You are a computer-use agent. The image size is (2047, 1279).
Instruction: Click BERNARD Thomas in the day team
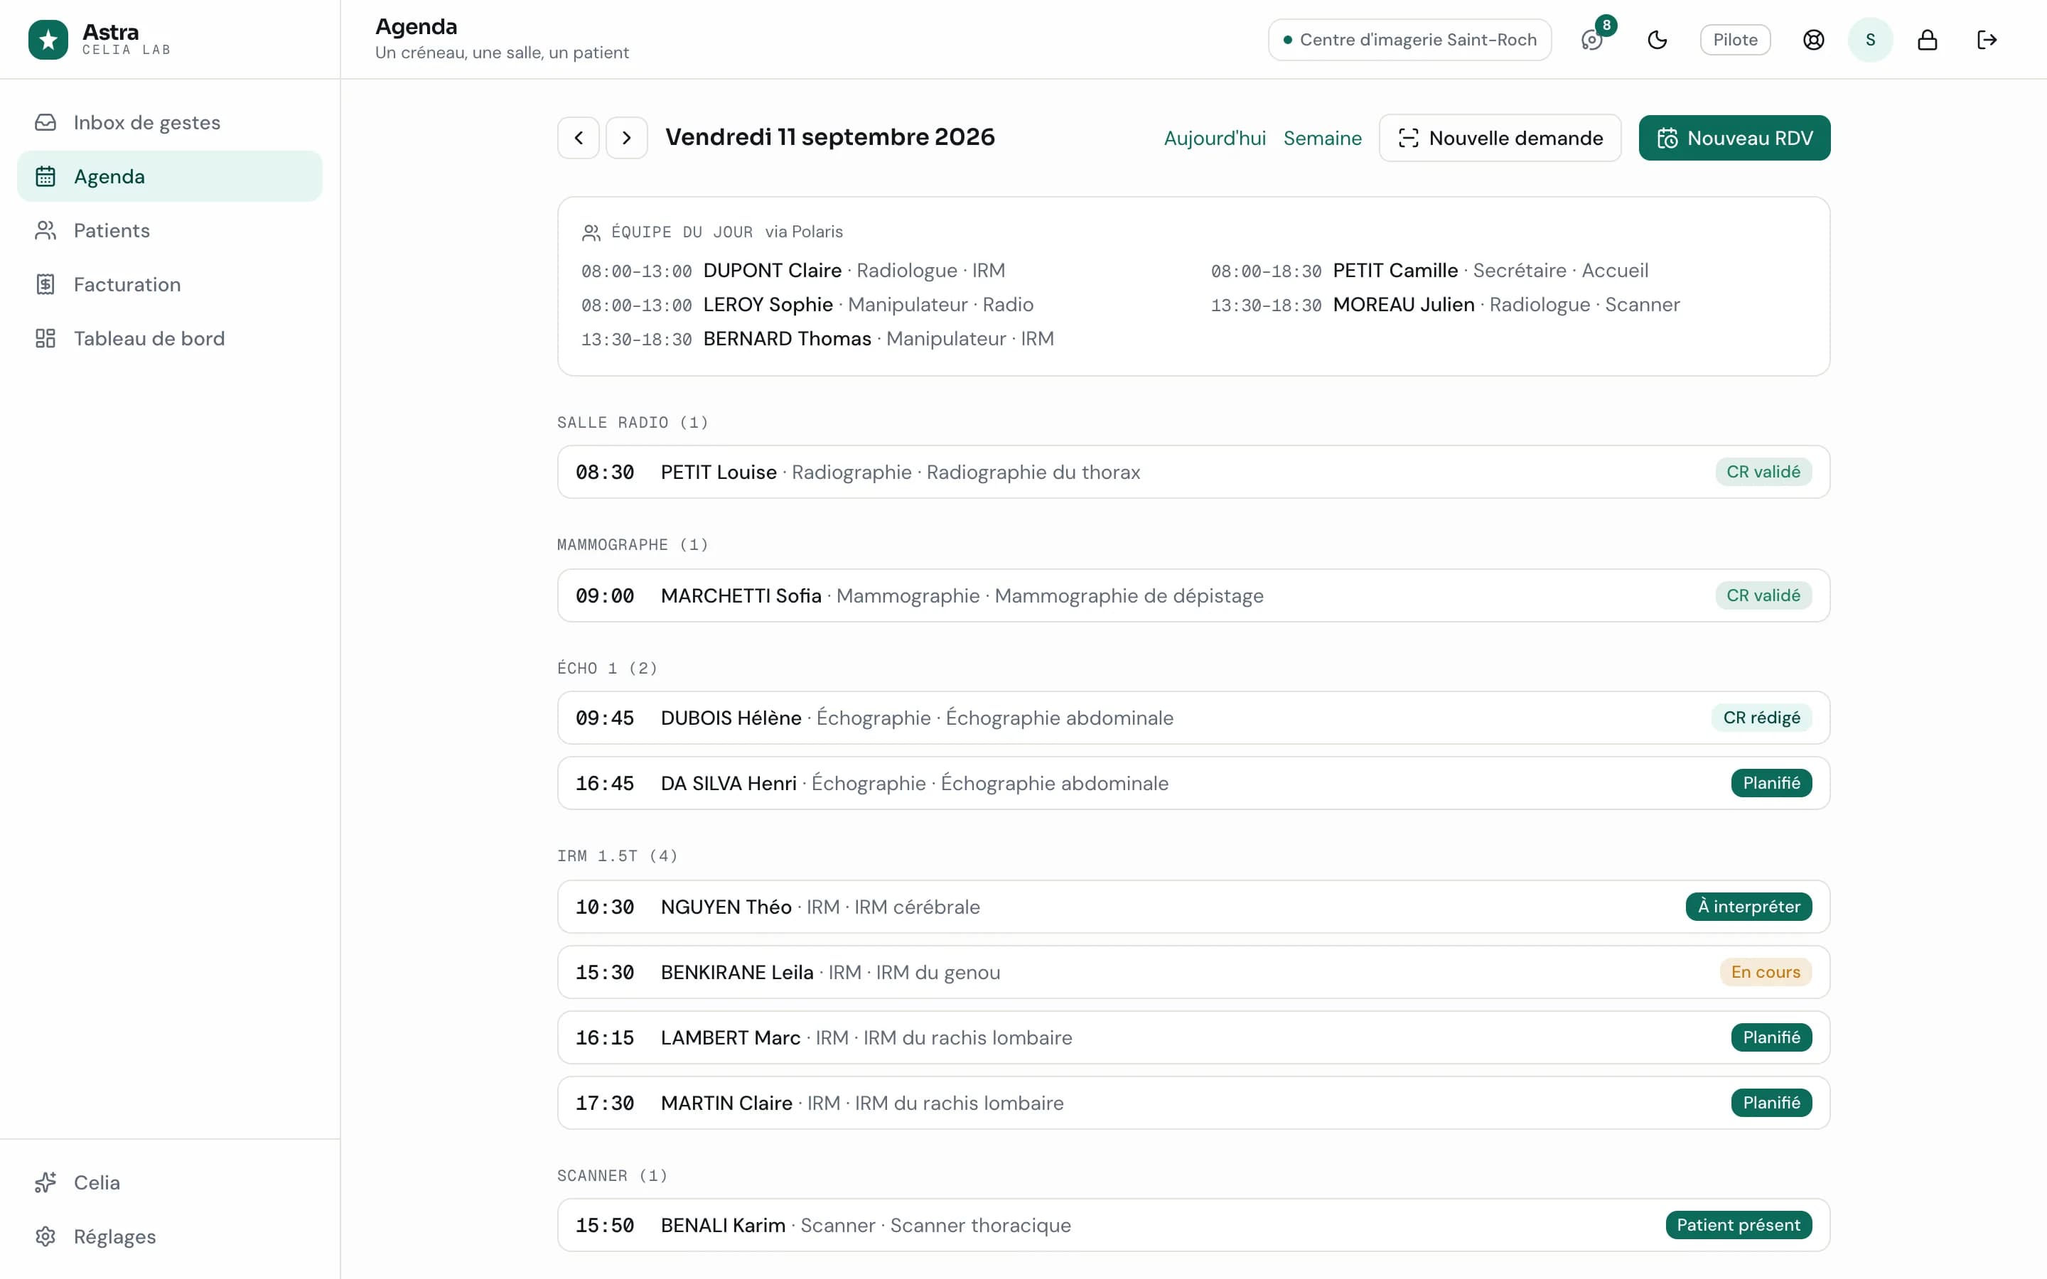(x=787, y=338)
